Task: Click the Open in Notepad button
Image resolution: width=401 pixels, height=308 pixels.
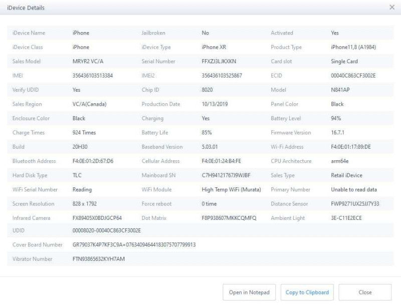Action: pyautogui.click(x=249, y=292)
